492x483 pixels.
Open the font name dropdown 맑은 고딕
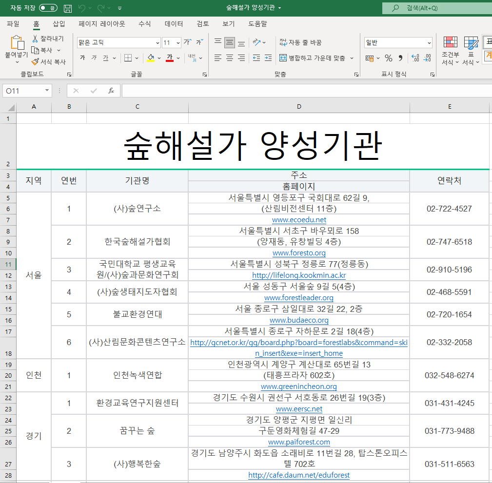[158, 43]
